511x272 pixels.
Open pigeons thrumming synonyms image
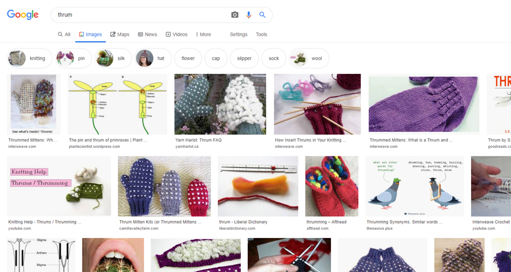(x=415, y=186)
